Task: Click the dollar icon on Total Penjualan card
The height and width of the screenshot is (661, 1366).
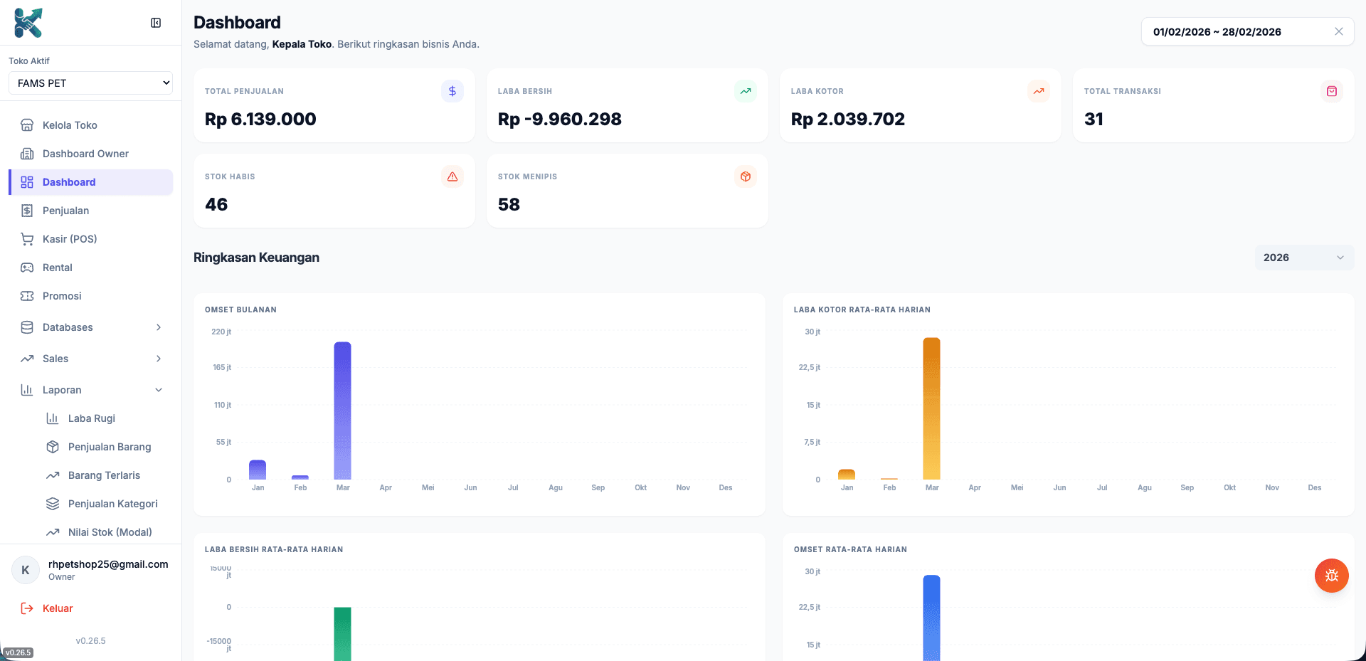Action: 452,91
